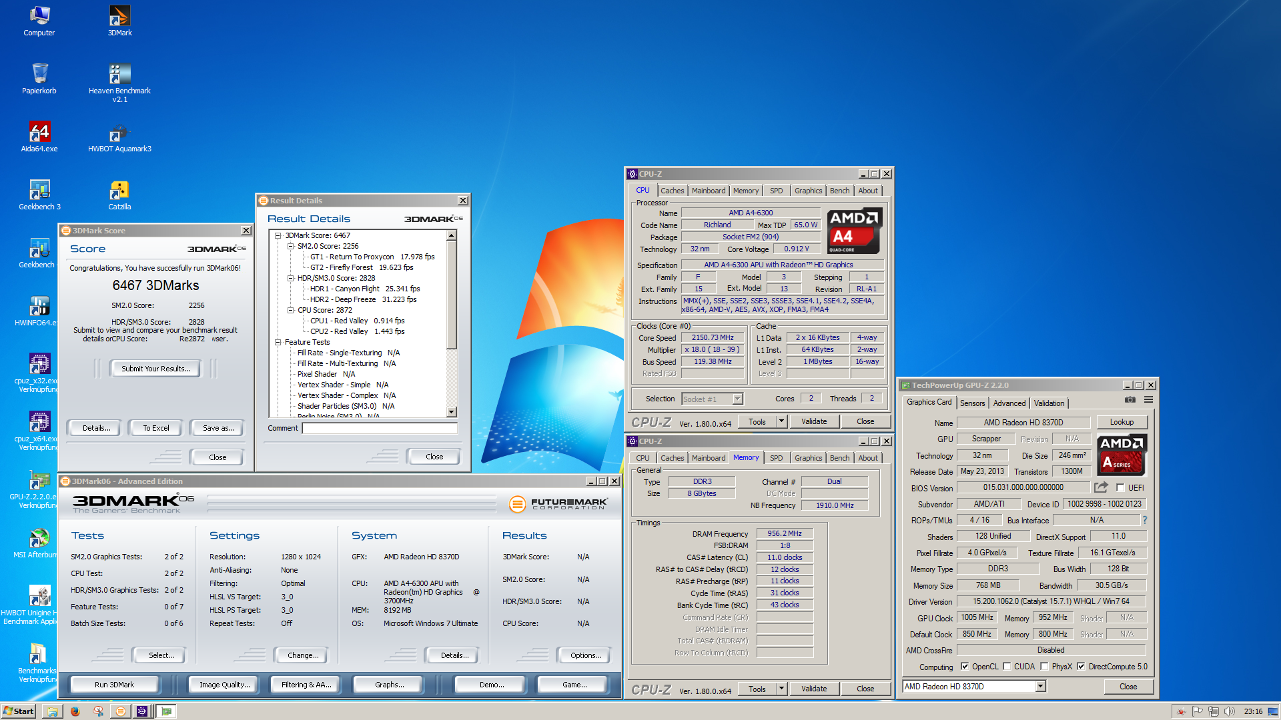The height and width of the screenshot is (720, 1281).
Task: Open Windows Explorer from taskbar
Action: click(x=52, y=711)
